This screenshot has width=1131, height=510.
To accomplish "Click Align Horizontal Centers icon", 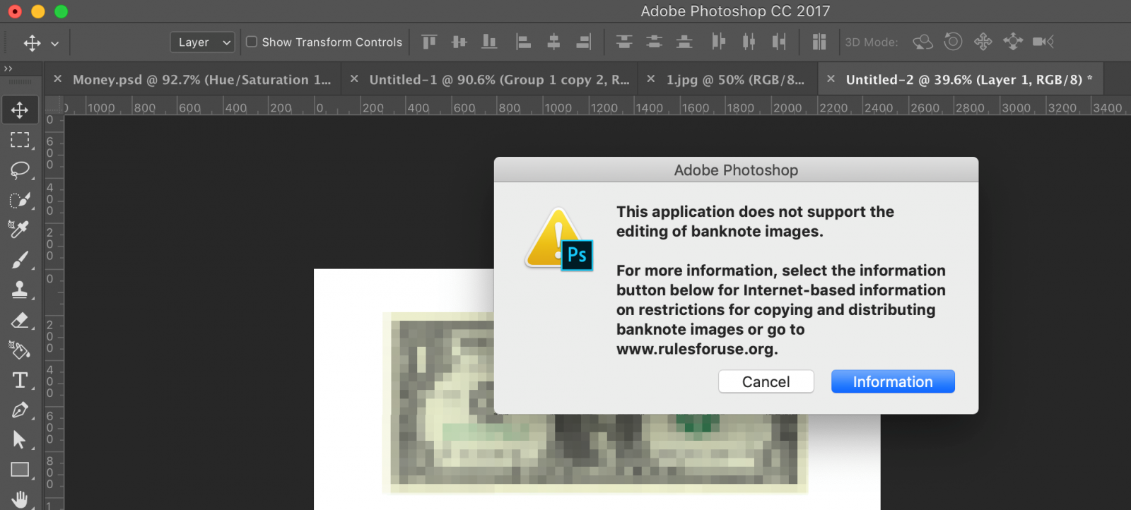I will point(553,42).
